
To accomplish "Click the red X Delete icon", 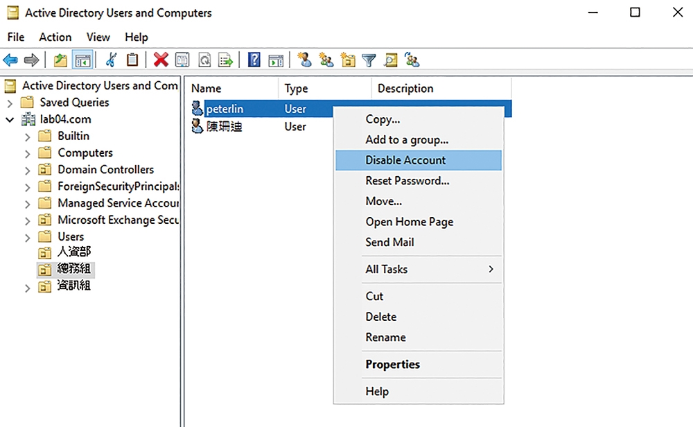I will click(x=161, y=60).
